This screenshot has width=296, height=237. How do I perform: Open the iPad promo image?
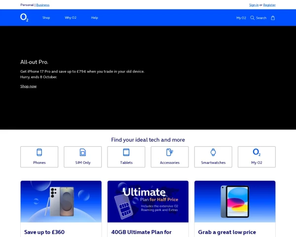235,201
